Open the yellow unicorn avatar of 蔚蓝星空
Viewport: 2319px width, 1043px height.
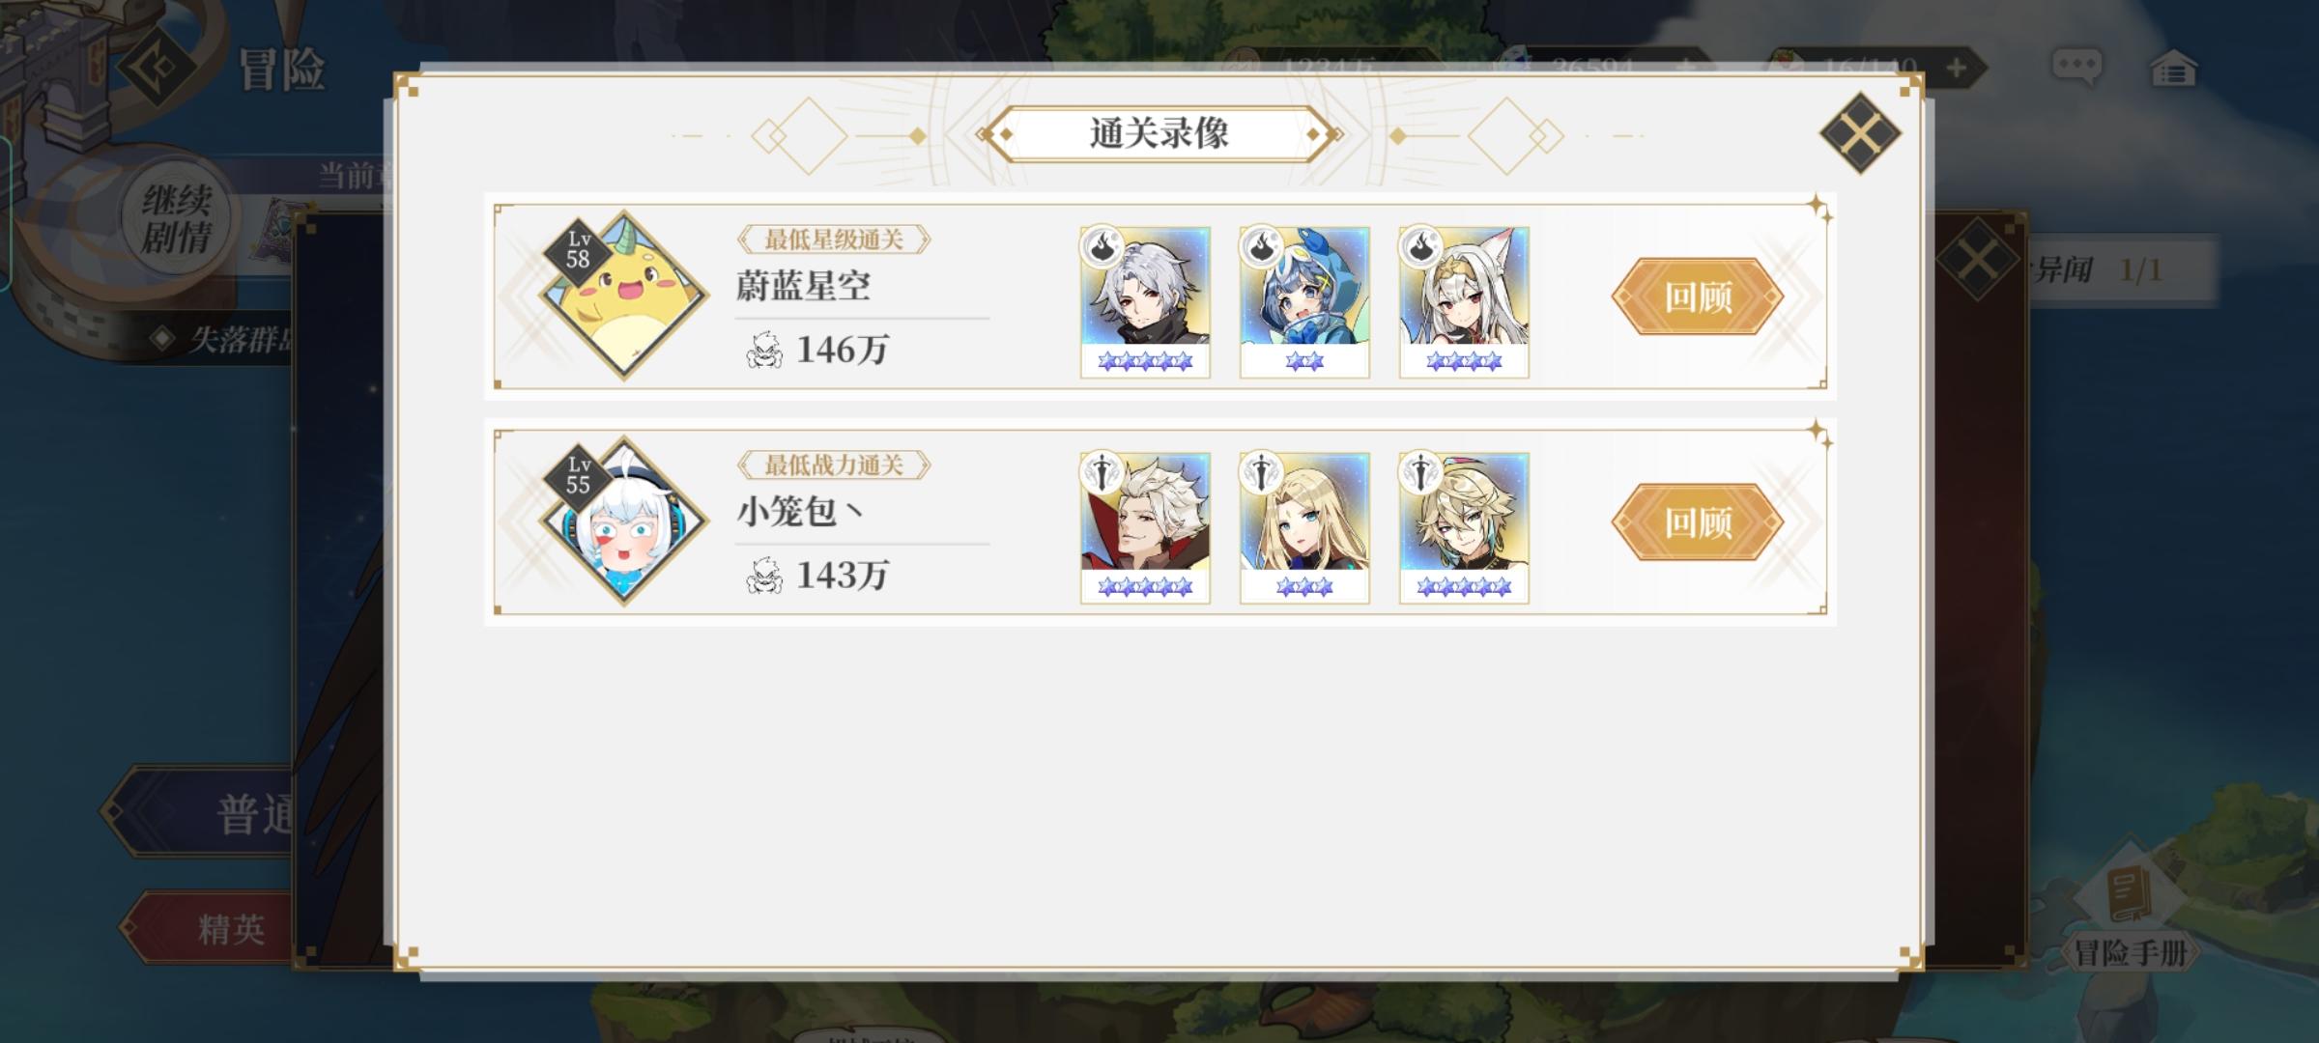[x=624, y=295]
